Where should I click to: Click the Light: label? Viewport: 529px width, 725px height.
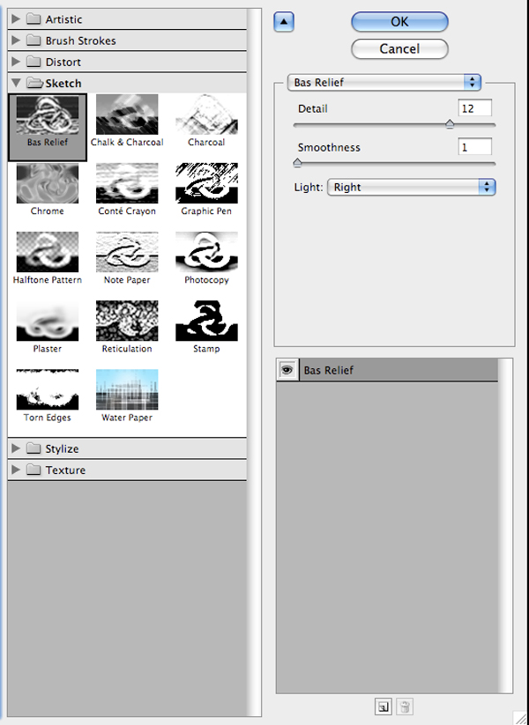309,188
